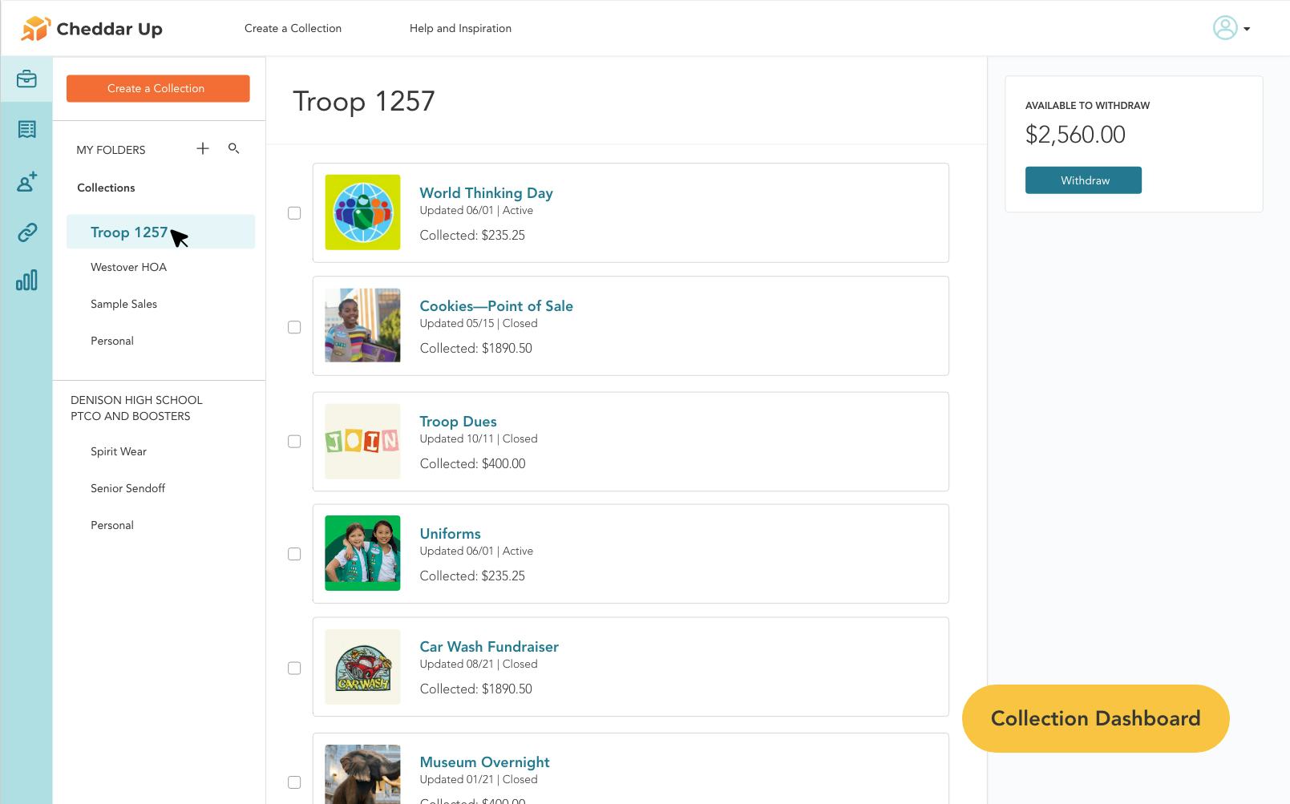Image resolution: width=1290 pixels, height=804 pixels.
Task: View analytics via bar chart sidebar icon
Action: pyautogui.click(x=26, y=281)
